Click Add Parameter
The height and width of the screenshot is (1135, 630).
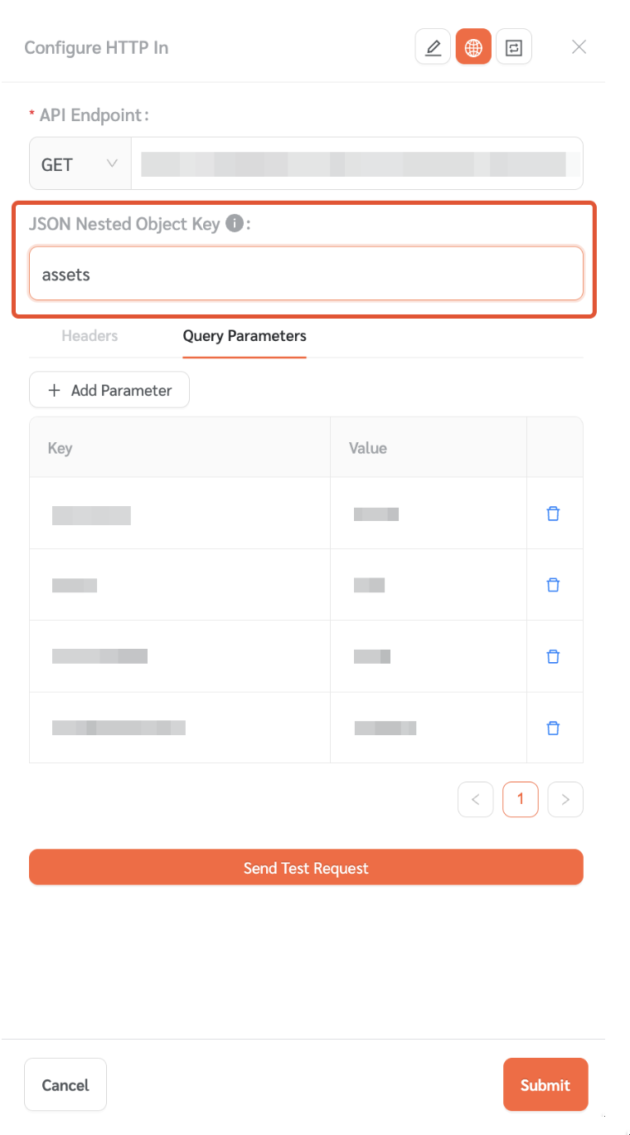point(109,389)
